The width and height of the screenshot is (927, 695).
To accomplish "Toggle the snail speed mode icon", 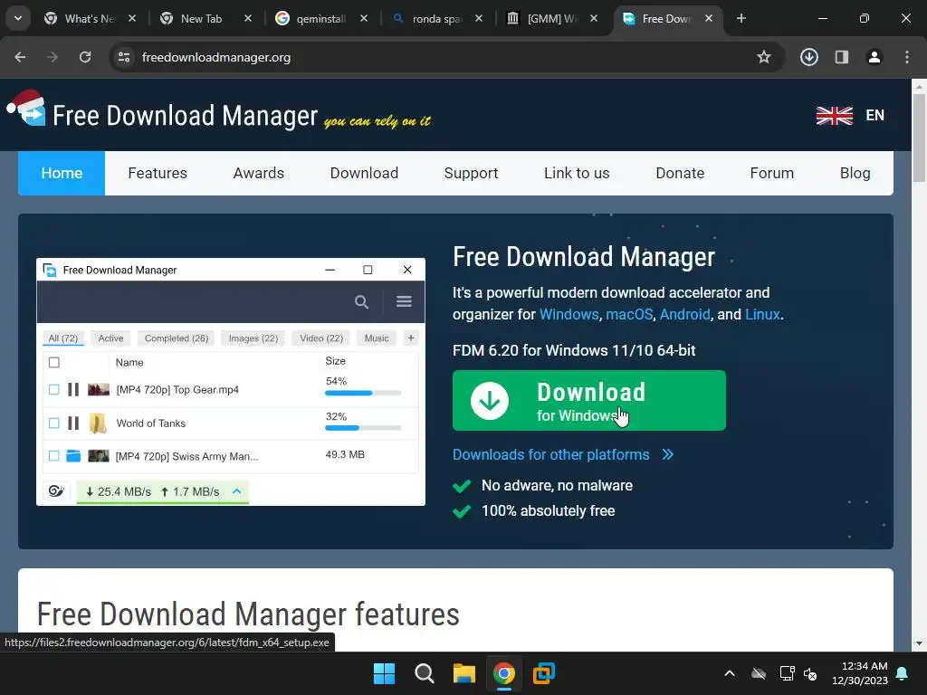I will point(56,491).
